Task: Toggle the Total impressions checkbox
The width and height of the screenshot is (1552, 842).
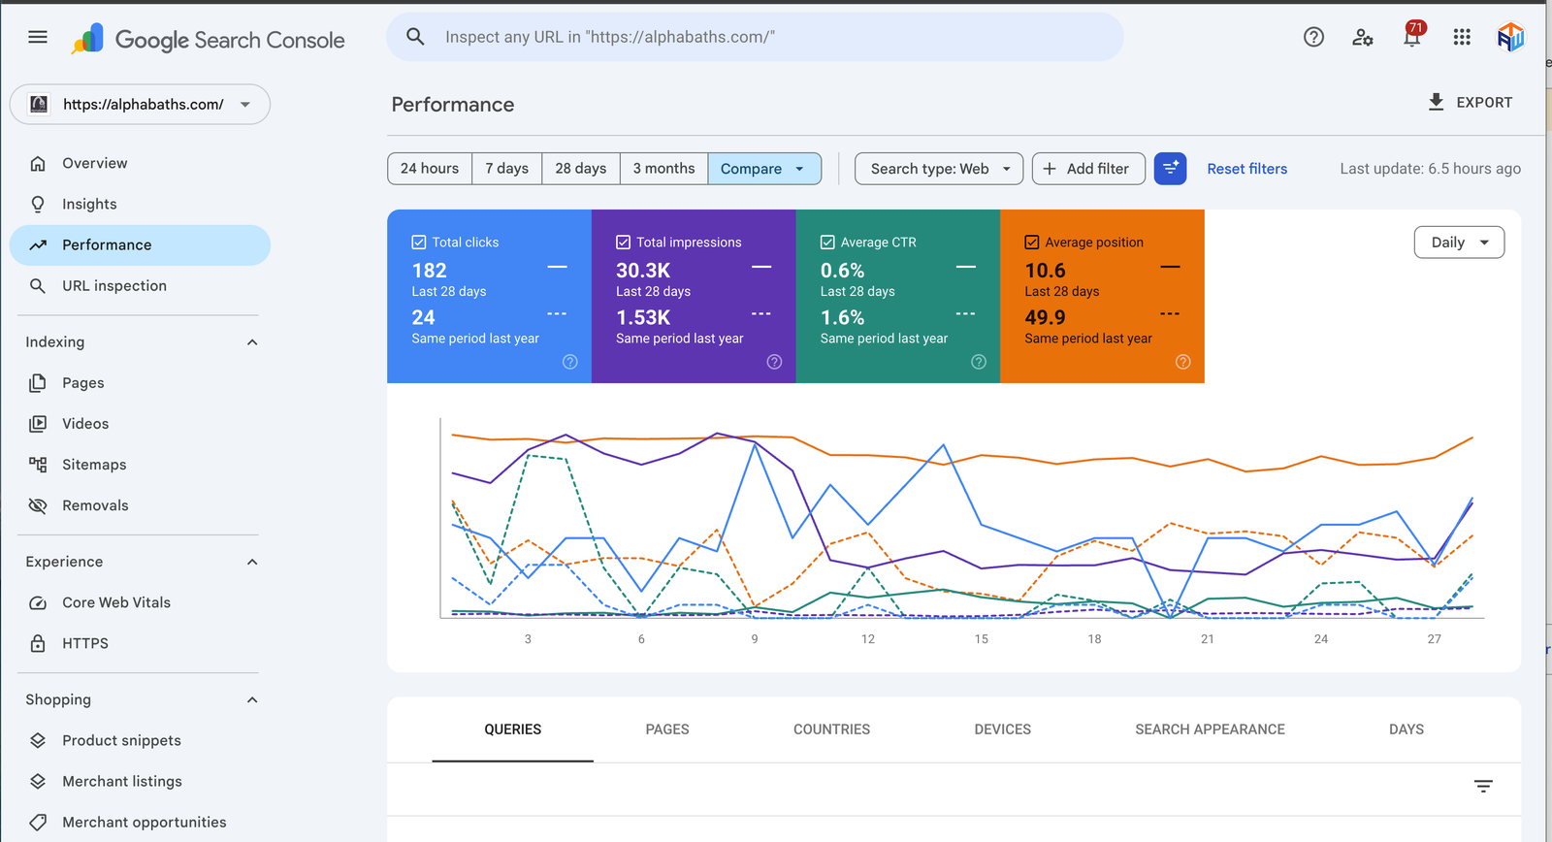Action: tap(624, 243)
